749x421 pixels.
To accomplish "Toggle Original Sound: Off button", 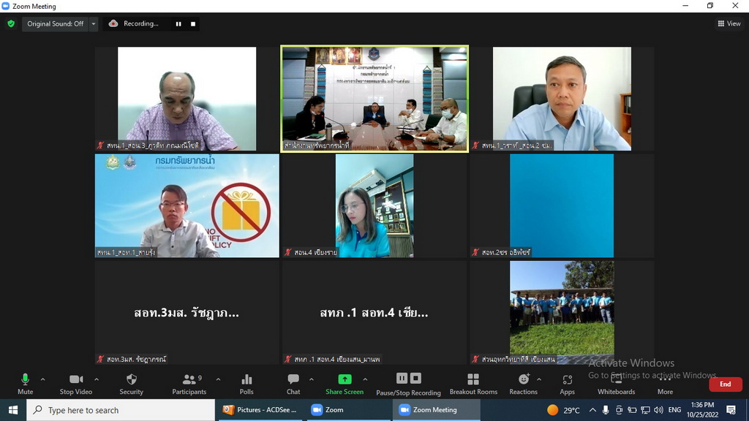I will point(55,23).
